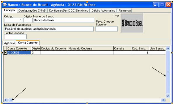Click the vertical scrollbar thumb

click(168, 72)
